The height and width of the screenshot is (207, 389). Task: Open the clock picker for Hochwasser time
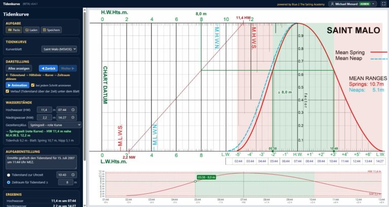coord(73,110)
